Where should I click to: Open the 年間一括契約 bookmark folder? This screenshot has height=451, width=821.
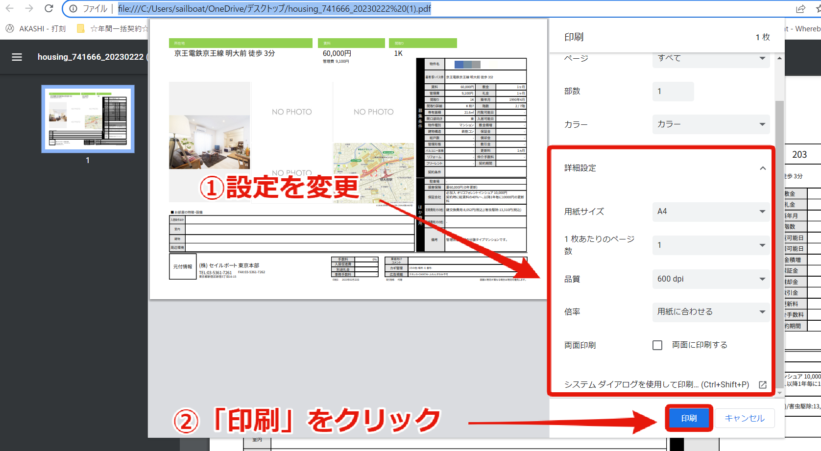click(113, 29)
